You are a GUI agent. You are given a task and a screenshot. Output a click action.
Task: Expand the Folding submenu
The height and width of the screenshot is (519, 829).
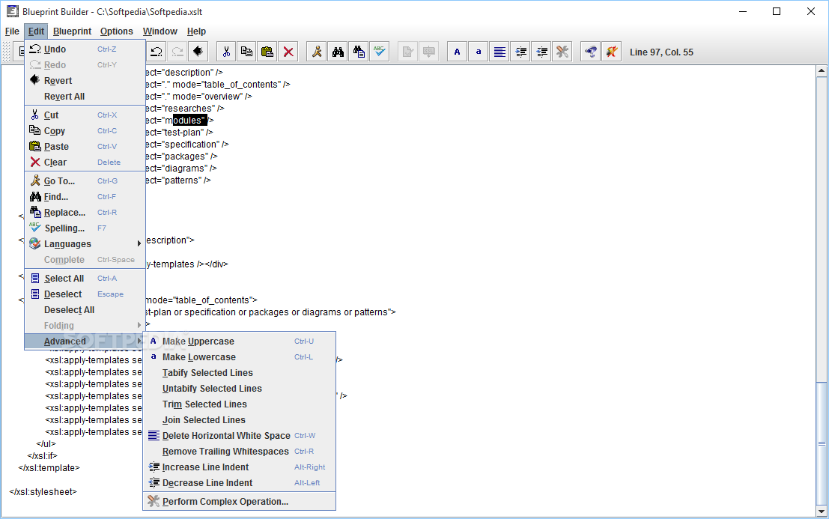(85, 326)
